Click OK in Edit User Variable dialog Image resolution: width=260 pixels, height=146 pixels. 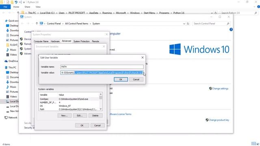coord(121,79)
